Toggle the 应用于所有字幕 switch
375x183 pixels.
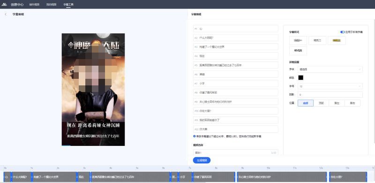pyautogui.click(x=343, y=32)
